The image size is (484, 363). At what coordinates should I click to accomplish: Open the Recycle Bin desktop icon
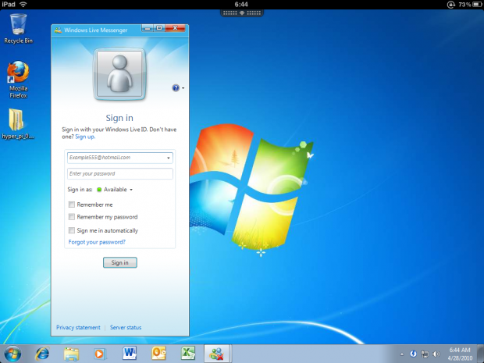tap(18, 28)
